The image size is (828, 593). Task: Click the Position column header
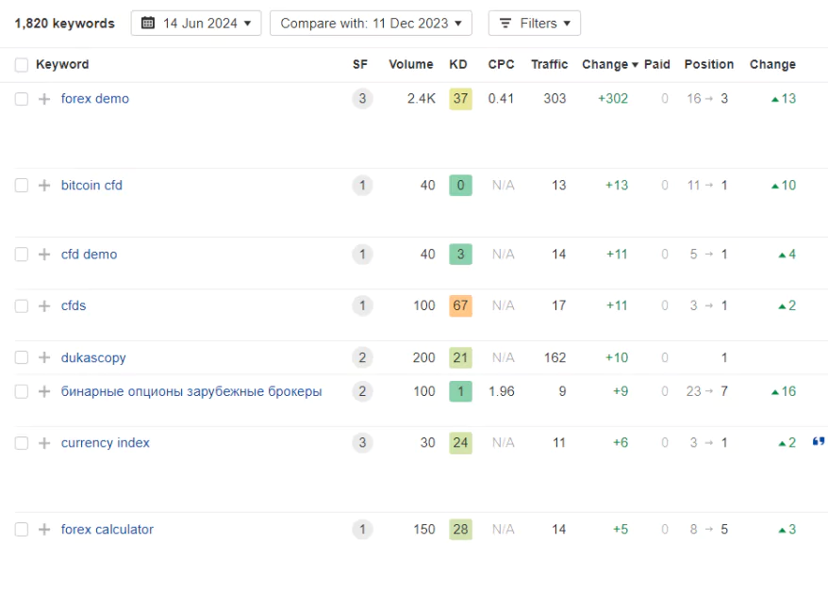(x=708, y=65)
